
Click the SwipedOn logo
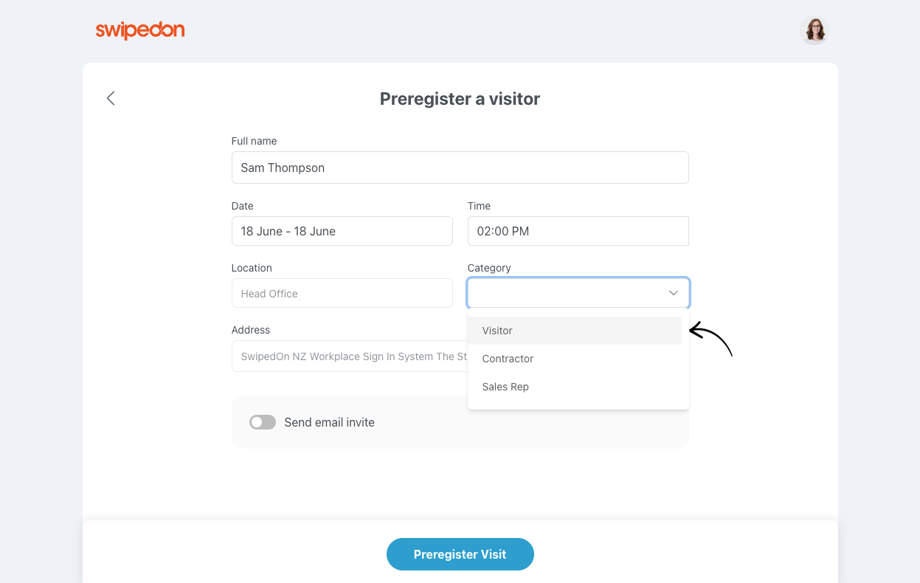pos(140,30)
